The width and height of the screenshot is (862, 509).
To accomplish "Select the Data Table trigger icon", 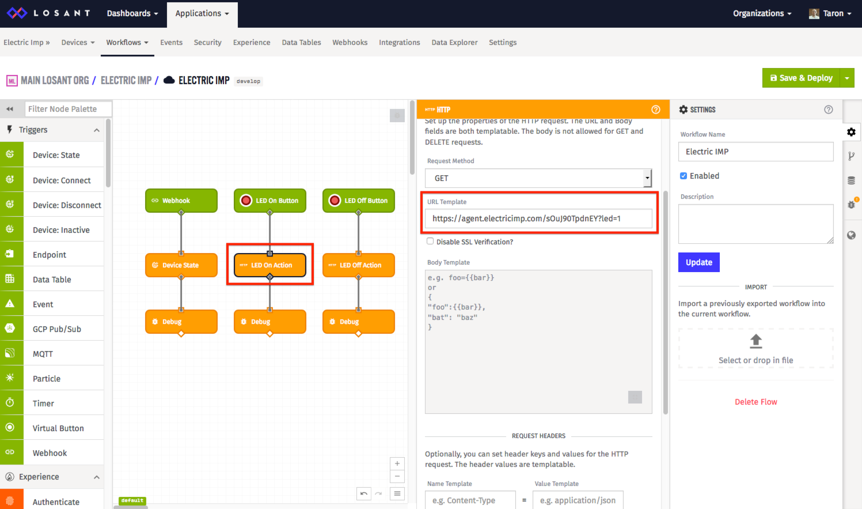I will [10, 279].
